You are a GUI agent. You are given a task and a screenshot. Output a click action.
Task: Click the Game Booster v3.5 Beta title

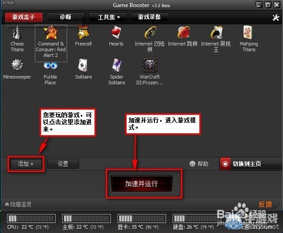coord(141,5)
